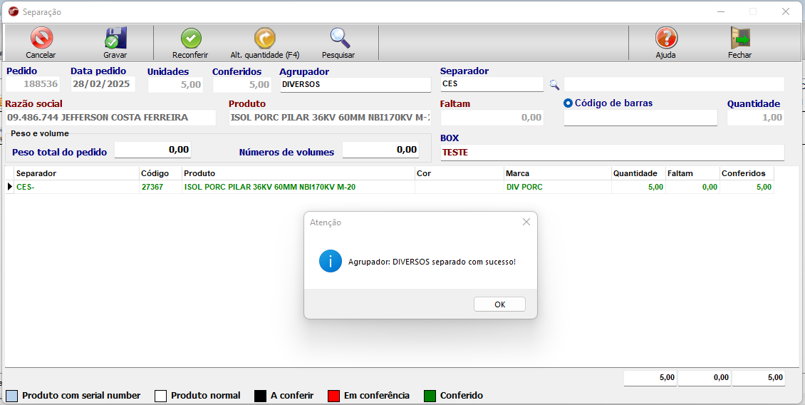
Task: Confirm the dialog with the OK button
Action: 499,304
